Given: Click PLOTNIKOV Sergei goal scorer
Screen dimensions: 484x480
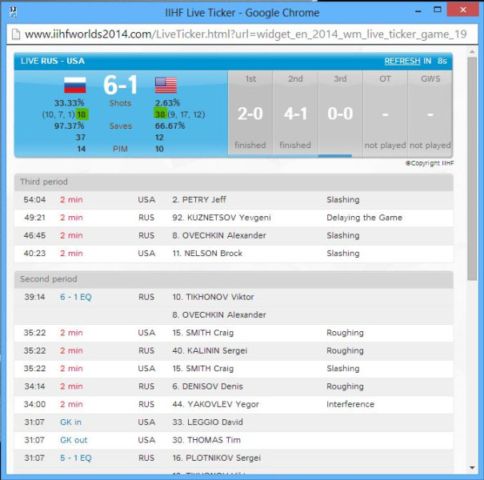Looking at the screenshot, I should (x=216, y=458).
